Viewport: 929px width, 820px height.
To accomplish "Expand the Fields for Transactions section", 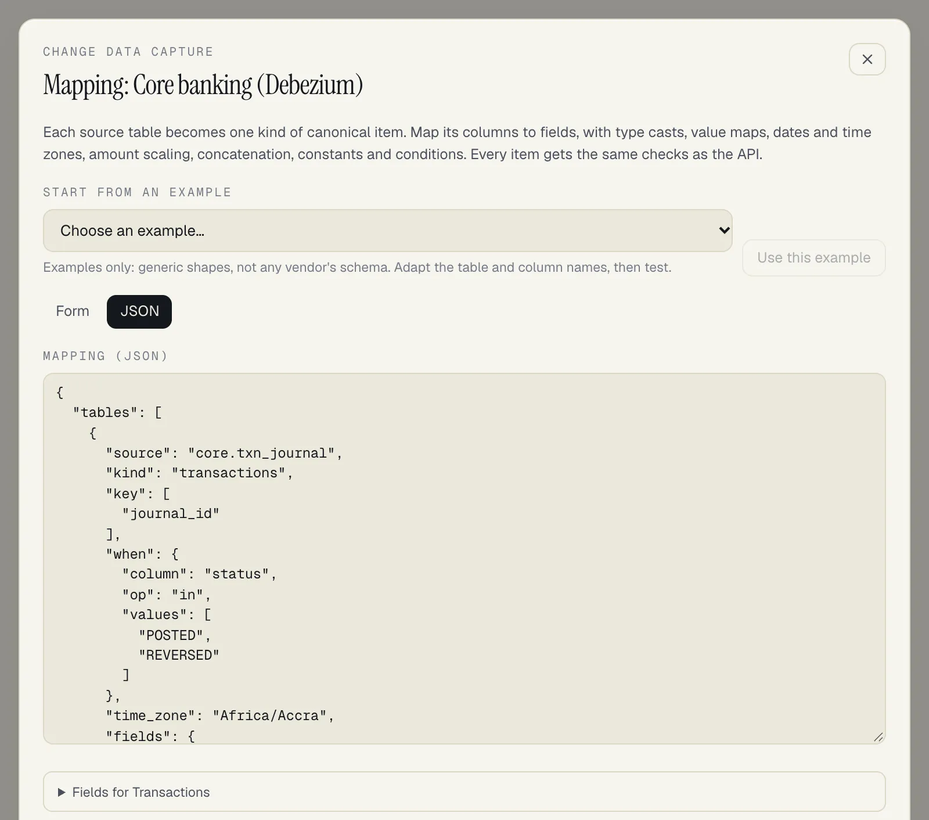I will (x=464, y=792).
